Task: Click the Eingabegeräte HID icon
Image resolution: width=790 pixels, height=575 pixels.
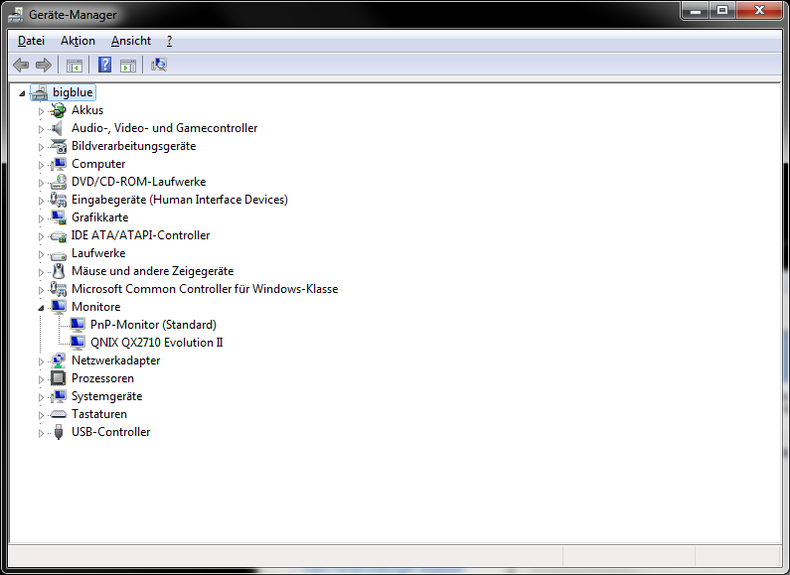Action: tap(59, 200)
